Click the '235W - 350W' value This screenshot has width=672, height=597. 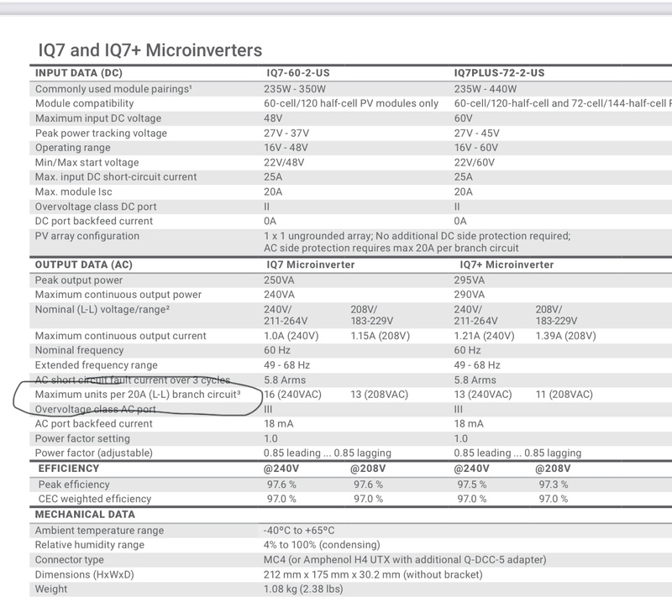(x=295, y=89)
